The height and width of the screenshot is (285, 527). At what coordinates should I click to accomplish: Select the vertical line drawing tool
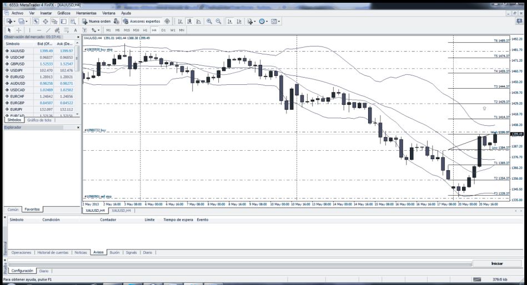point(29,30)
